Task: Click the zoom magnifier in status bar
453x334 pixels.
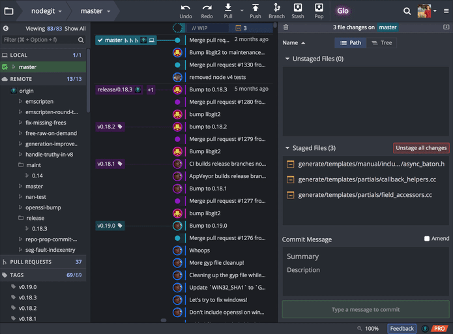Action: (x=359, y=328)
